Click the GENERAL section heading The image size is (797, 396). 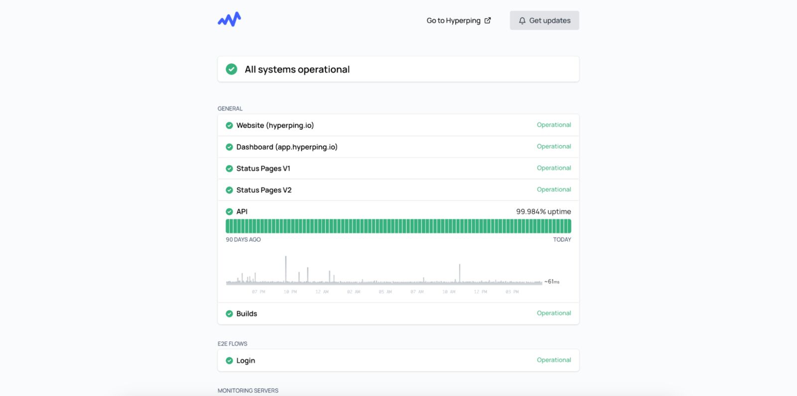click(230, 108)
